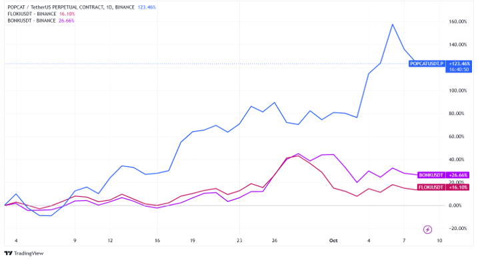Click the 23 date label on time axis
This screenshot has height=260, width=478.
[239, 241]
